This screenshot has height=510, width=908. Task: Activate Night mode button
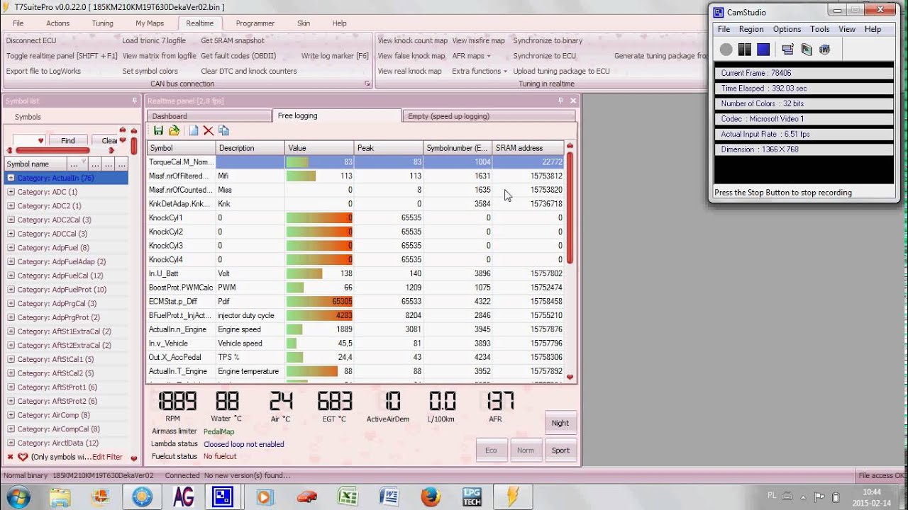560,423
